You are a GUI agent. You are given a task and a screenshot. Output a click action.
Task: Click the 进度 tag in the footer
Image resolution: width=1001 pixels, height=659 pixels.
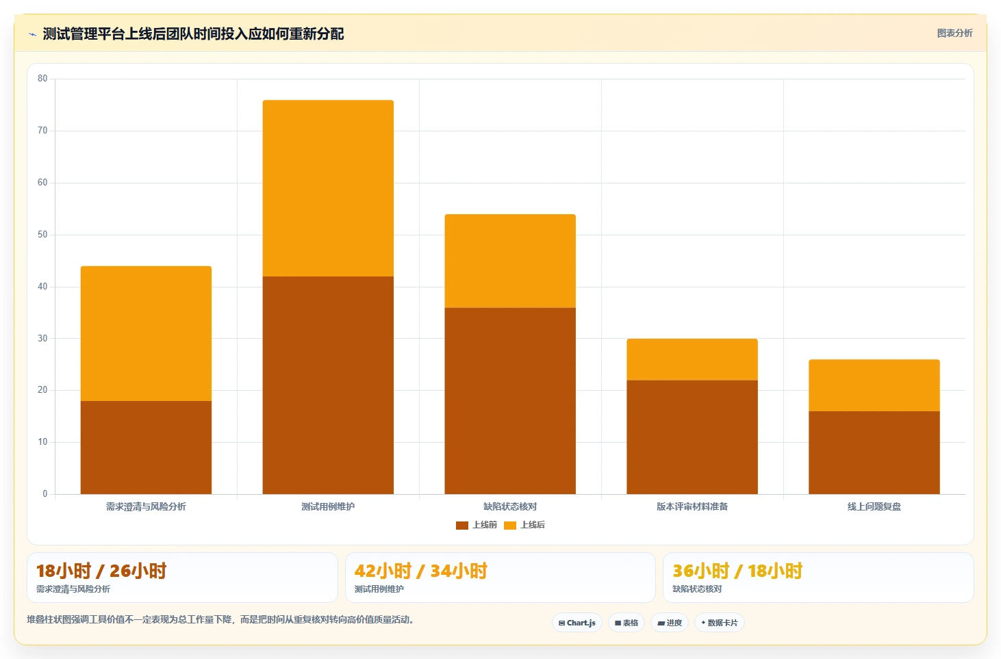(670, 623)
